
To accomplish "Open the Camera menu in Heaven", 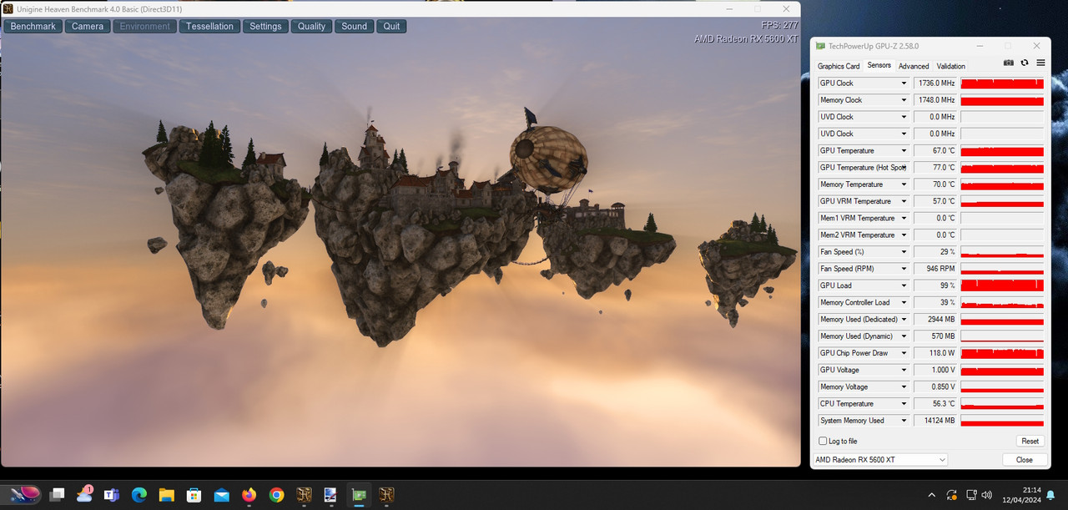I will point(88,26).
